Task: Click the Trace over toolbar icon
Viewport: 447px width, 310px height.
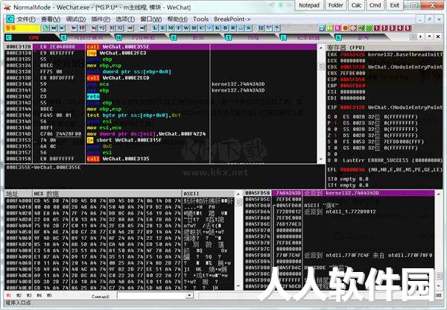Action: (x=120, y=28)
